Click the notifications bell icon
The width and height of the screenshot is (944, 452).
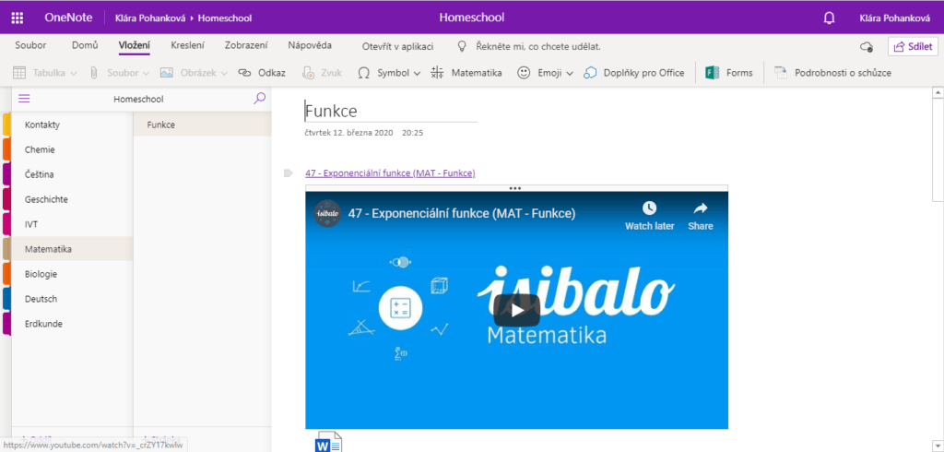pos(828,18)
